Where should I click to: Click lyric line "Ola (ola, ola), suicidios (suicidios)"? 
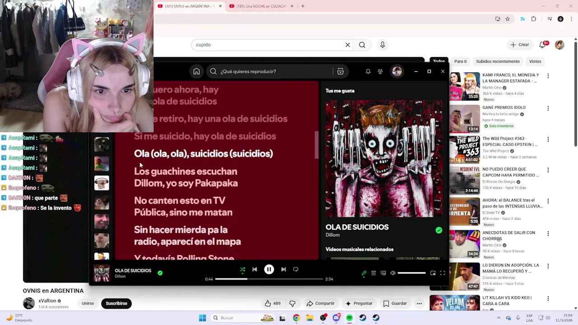[203, 153]
